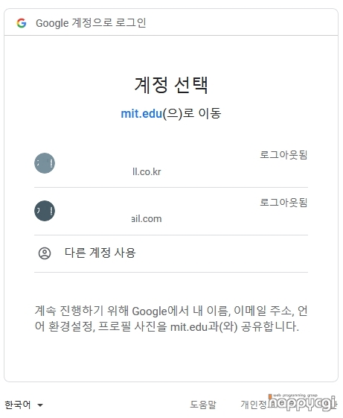Select the account ending in ail.com
This screenshot has width=343, height=418.
(171, 211)
